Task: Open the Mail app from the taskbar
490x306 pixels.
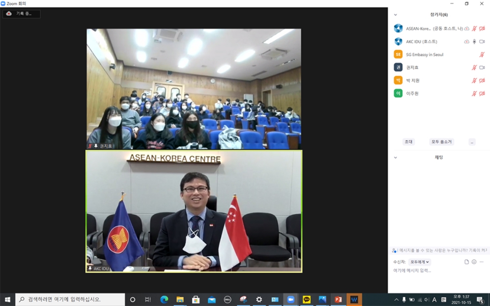Action: point(212,299)
